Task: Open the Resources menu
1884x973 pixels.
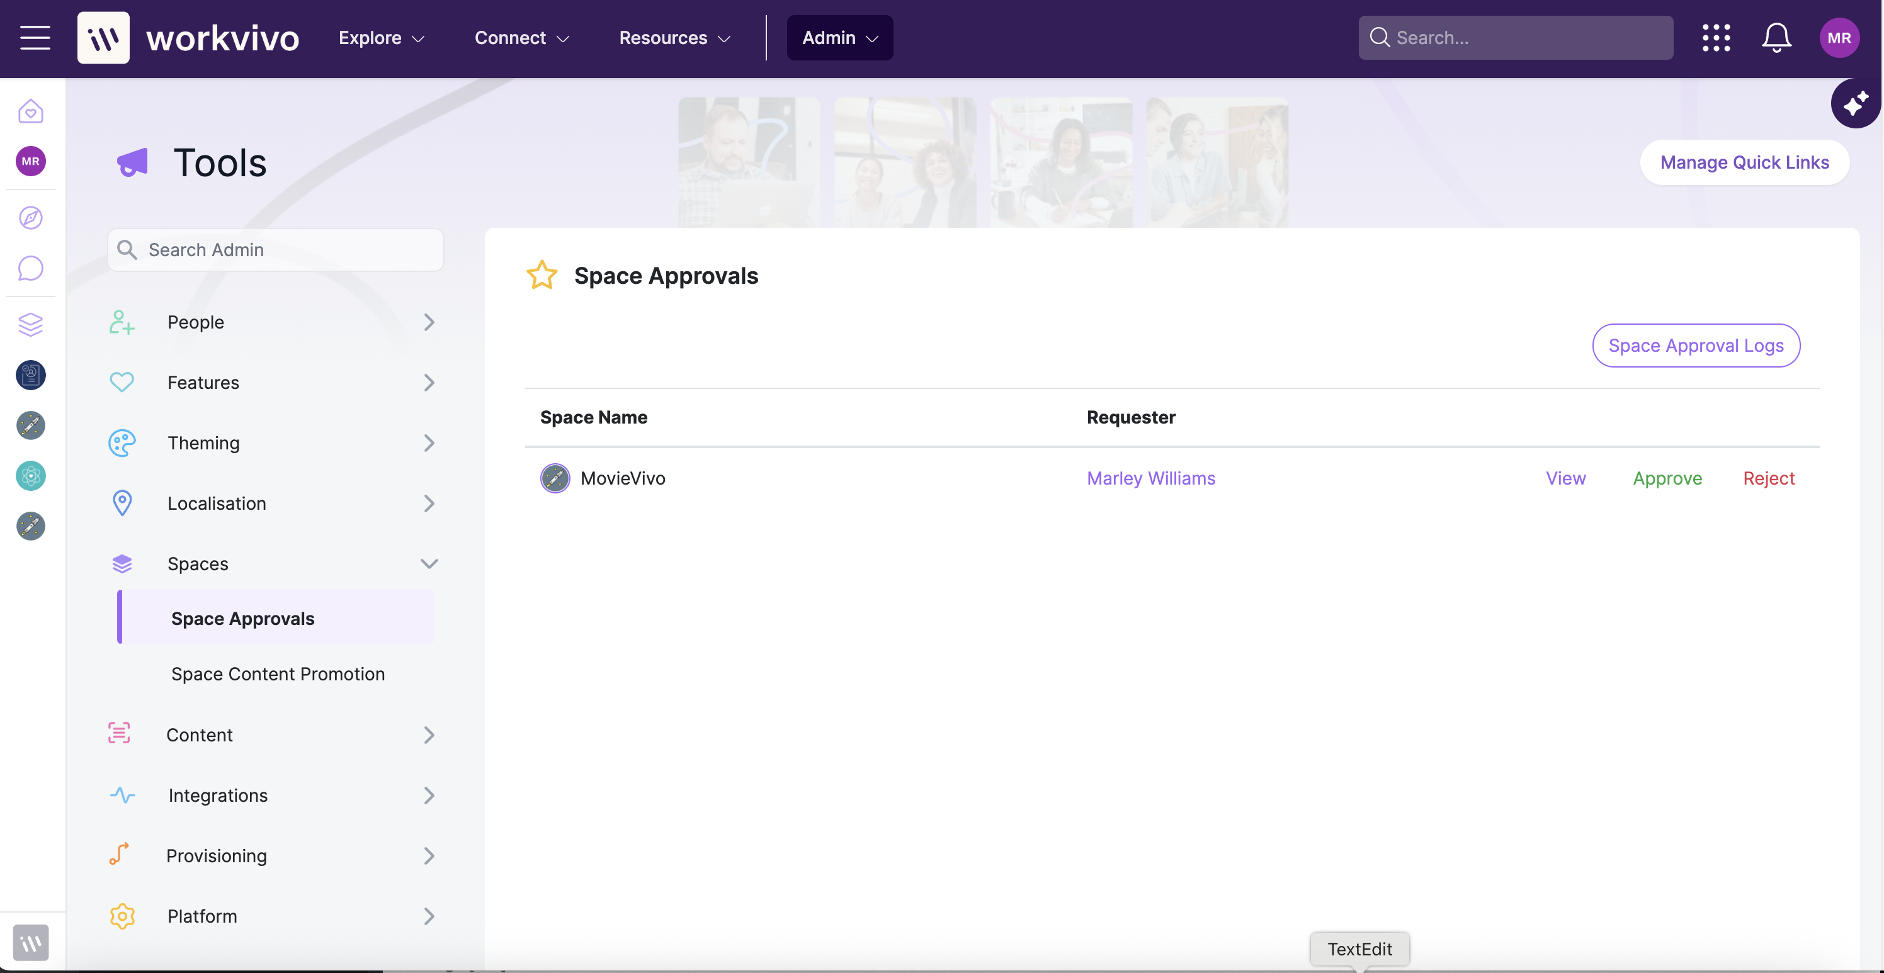Action: (674, 37)
